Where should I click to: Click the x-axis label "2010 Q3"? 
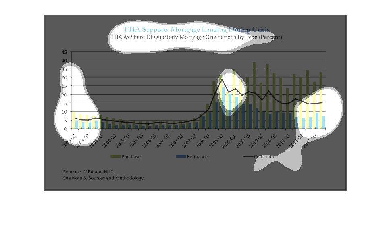[270, 141]
